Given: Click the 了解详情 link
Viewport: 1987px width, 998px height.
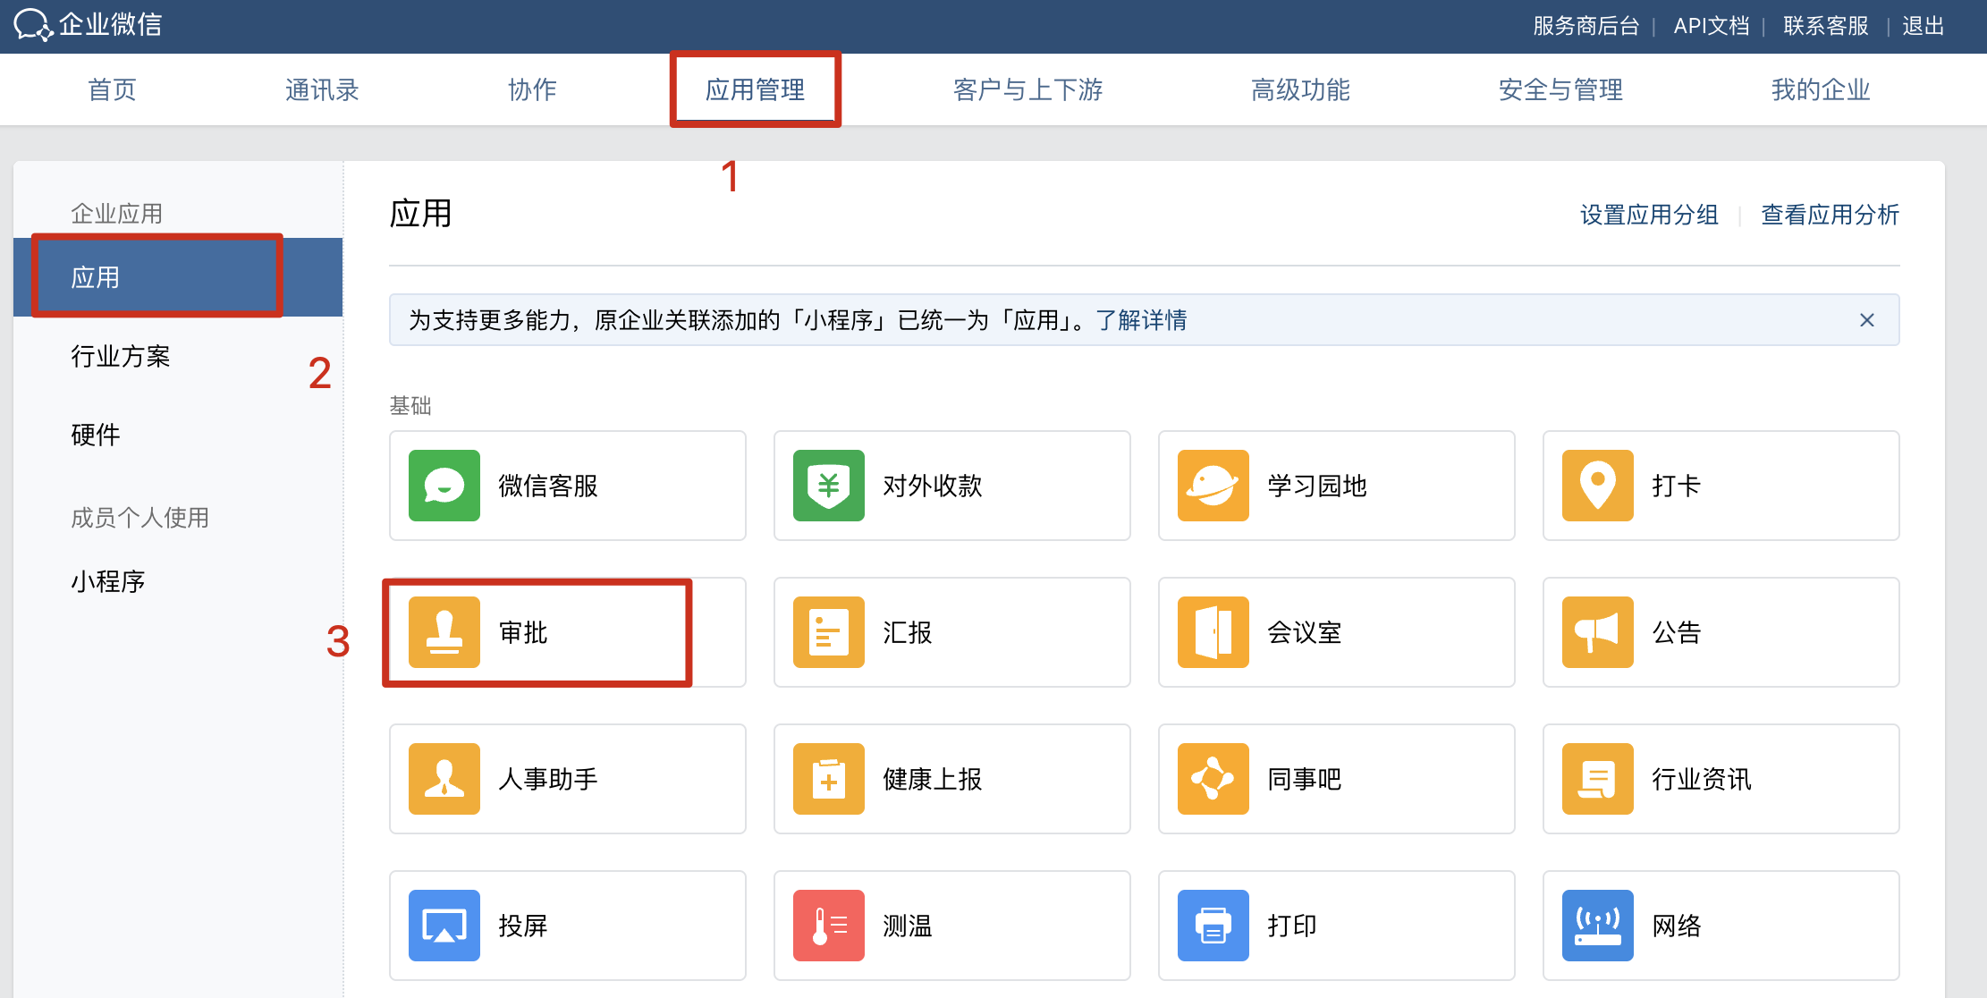Looking at the screenshot, I should pos(1142,320).
